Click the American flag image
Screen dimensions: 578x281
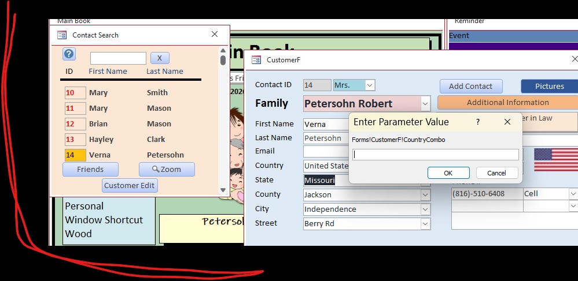click(555, 159)
